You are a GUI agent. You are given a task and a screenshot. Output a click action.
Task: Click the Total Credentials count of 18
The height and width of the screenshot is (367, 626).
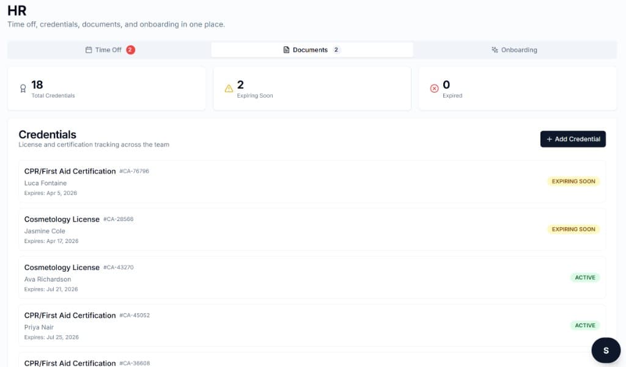tap(37, 84)
